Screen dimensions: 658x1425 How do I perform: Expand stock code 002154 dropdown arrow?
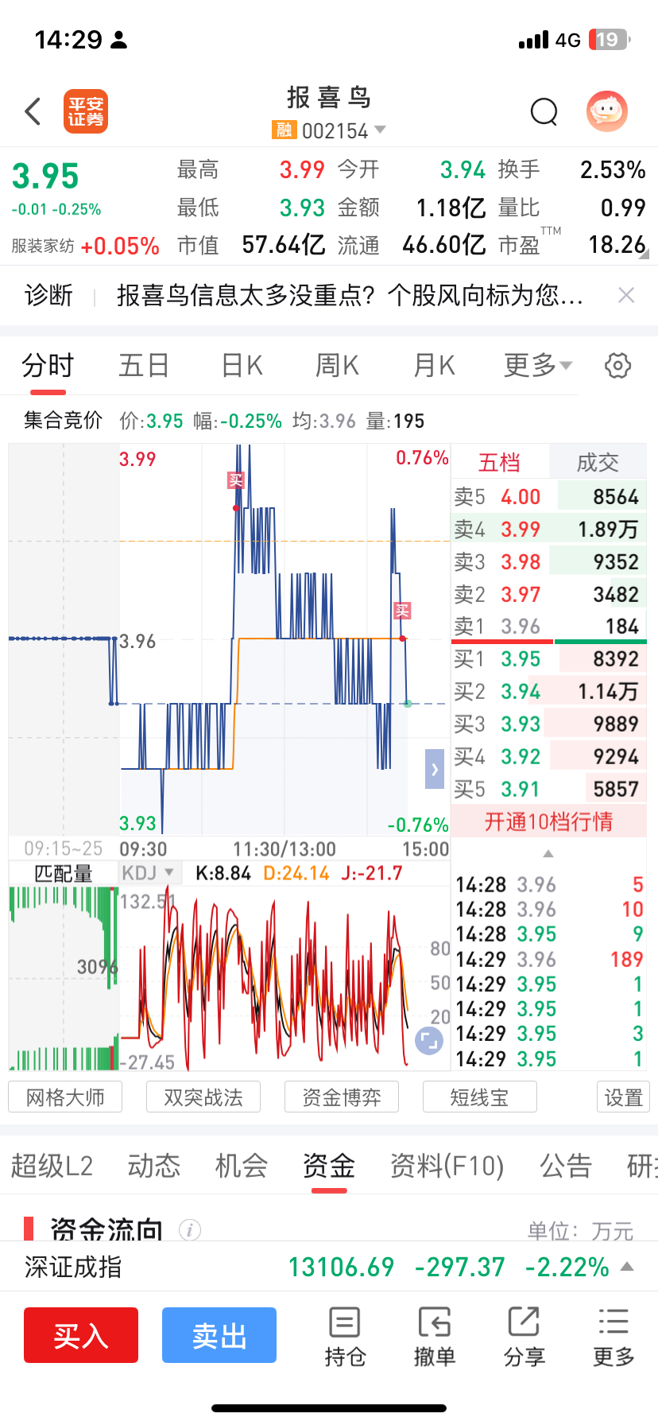(380, 130)
